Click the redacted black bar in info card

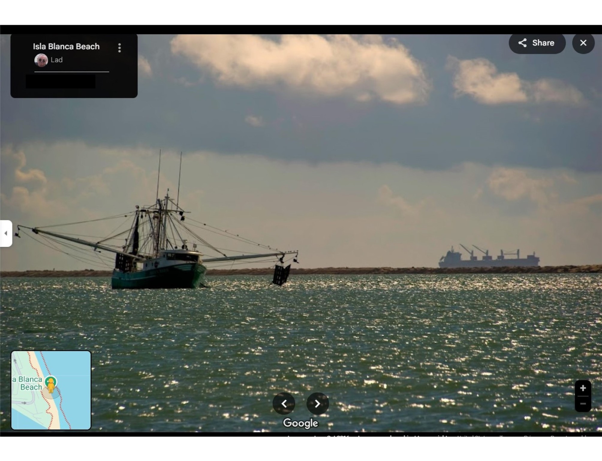pos(61,82)
